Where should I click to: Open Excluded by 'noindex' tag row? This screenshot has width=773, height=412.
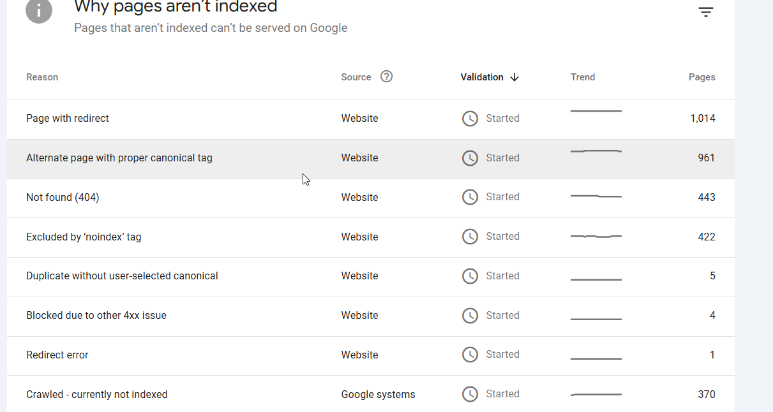371,237
